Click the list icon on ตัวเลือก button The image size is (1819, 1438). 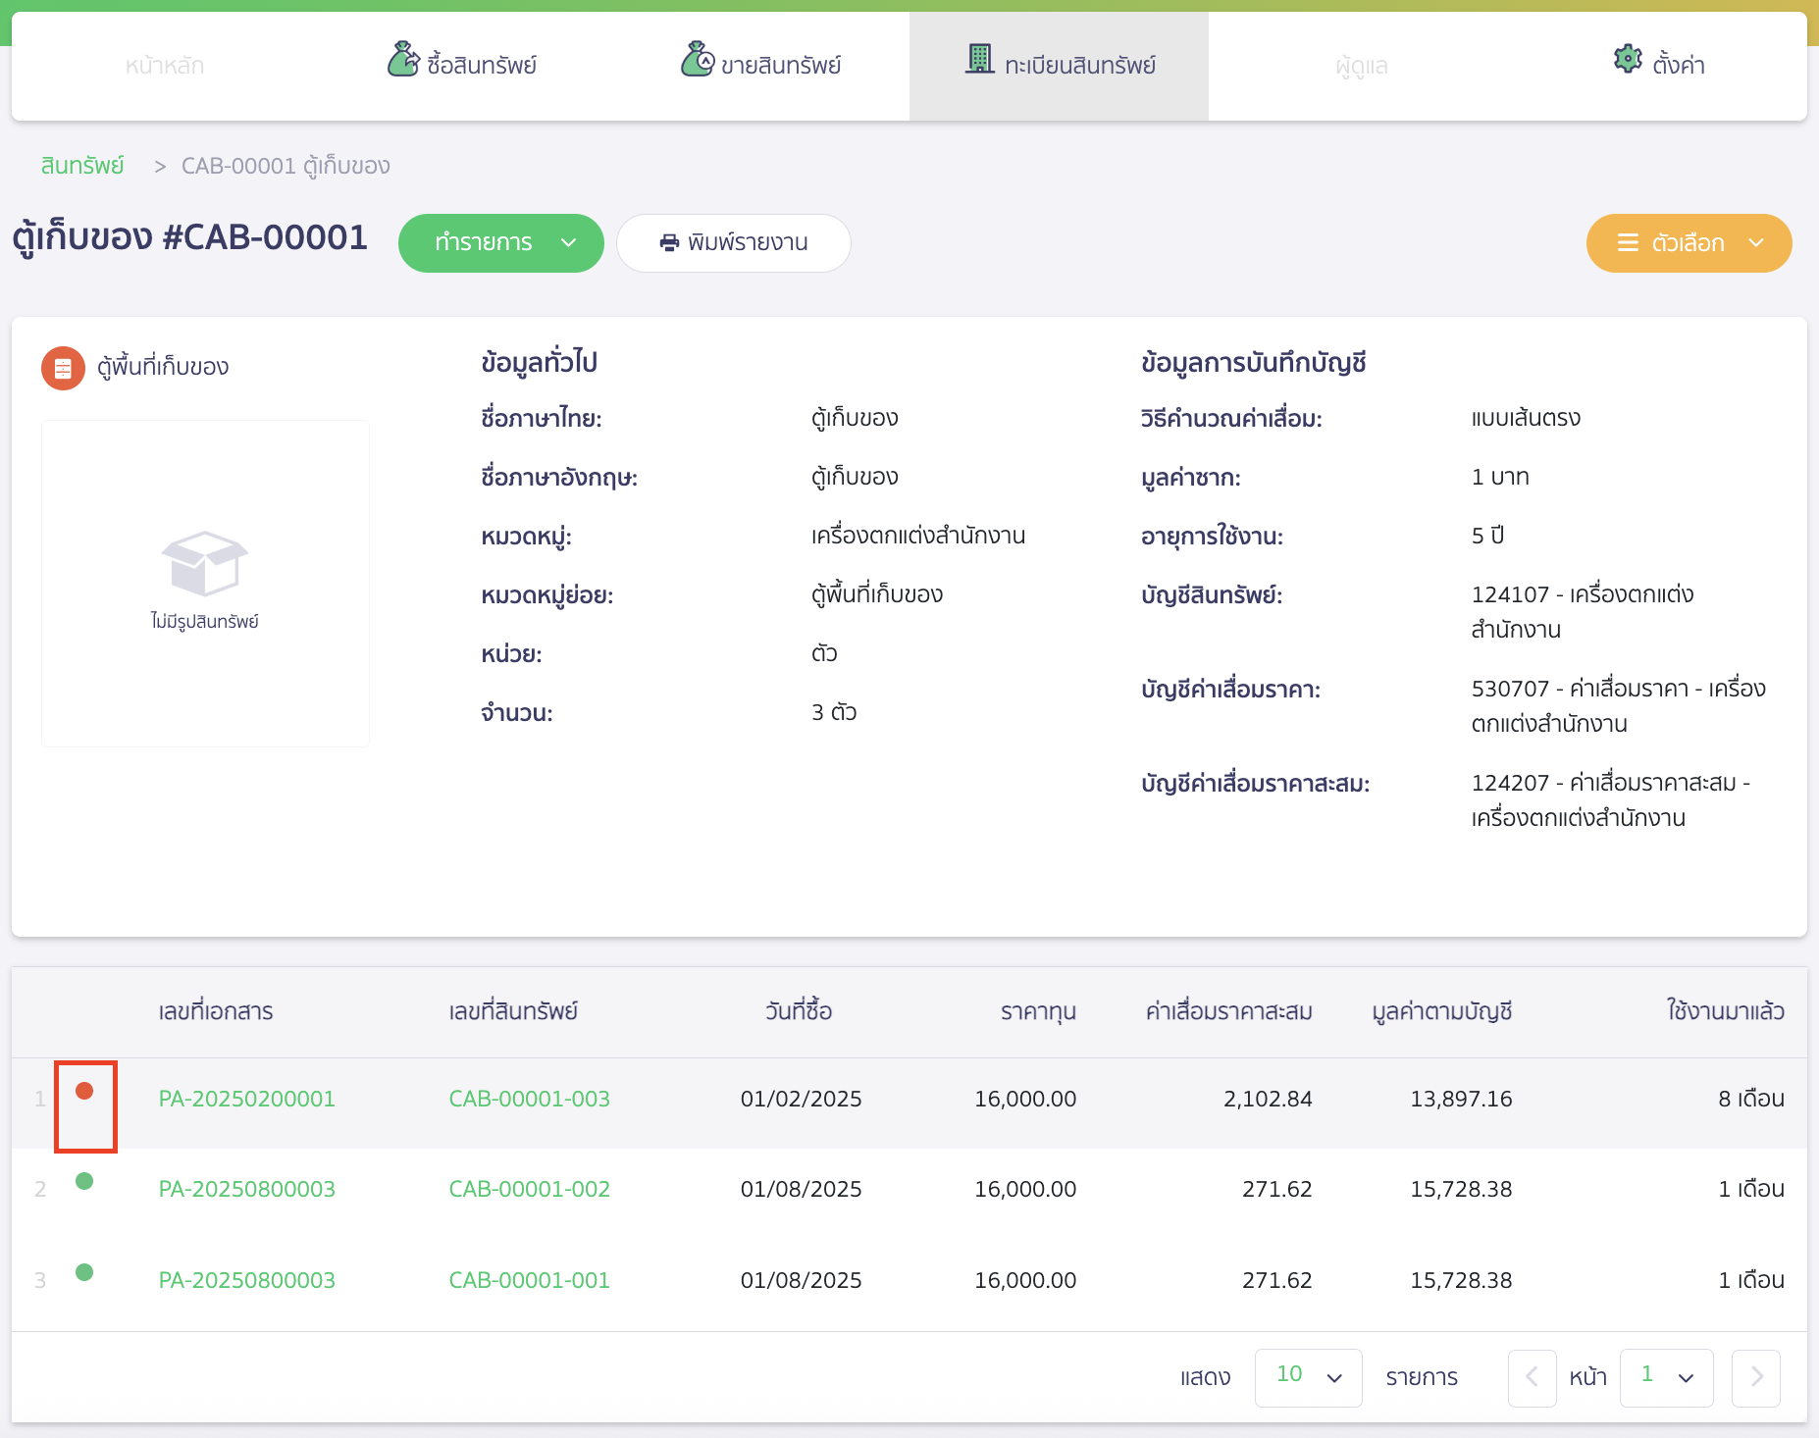(x=1628, y=243)
